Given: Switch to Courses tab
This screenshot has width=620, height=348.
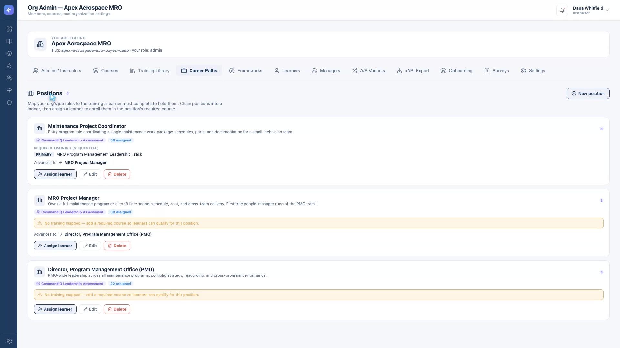Looking at the screenshot, I should click(x=106, y=71).
